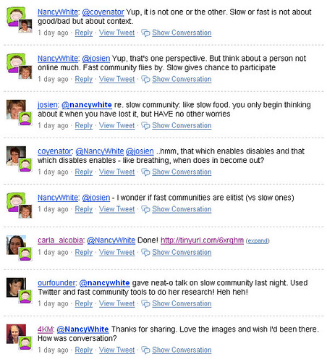
Task: Show Conversation on ourfounder's neat-o talk tweet
Action: pos(182,303)
